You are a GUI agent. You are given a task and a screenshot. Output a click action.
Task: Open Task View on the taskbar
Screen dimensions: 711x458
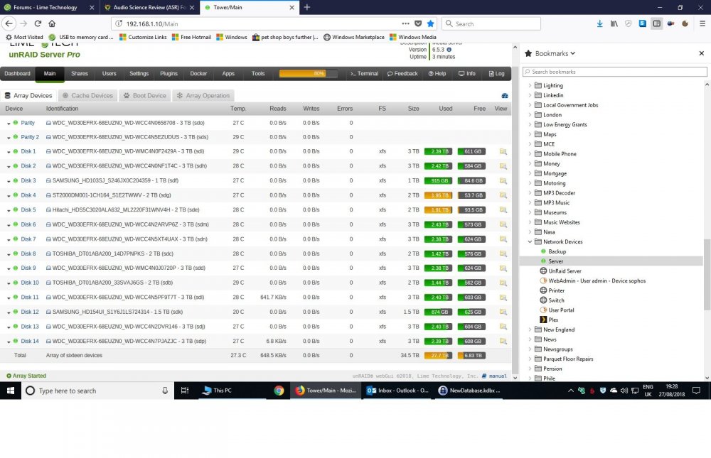[185, 391]
